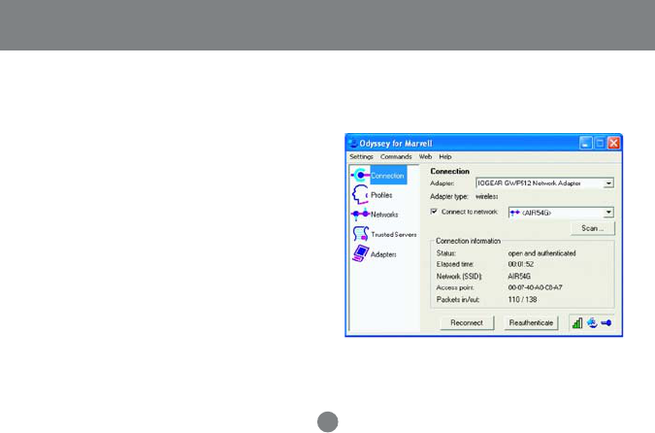Click the IOGEAR GWP512 Network Adapter field

(544, 183)
